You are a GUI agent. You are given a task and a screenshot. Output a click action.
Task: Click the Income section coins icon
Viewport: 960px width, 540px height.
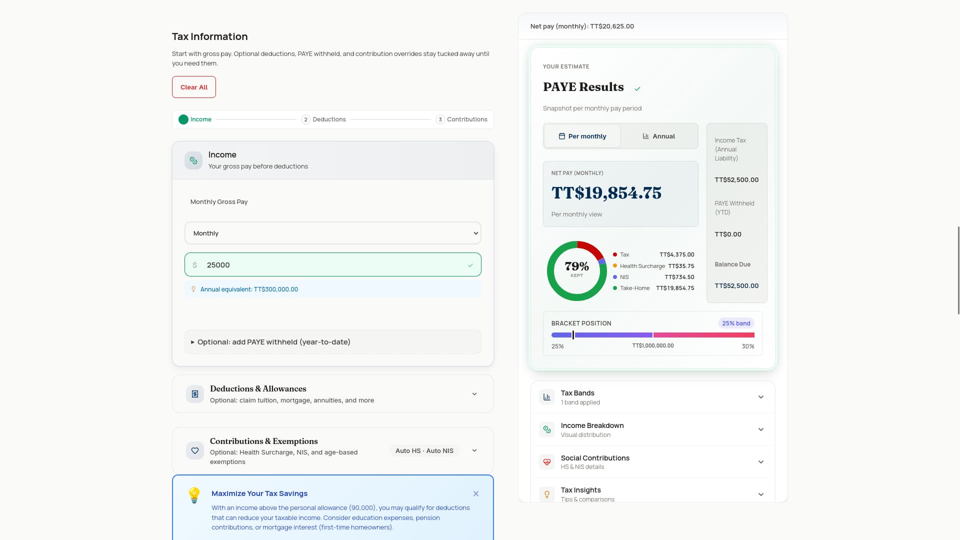point(193,160)
